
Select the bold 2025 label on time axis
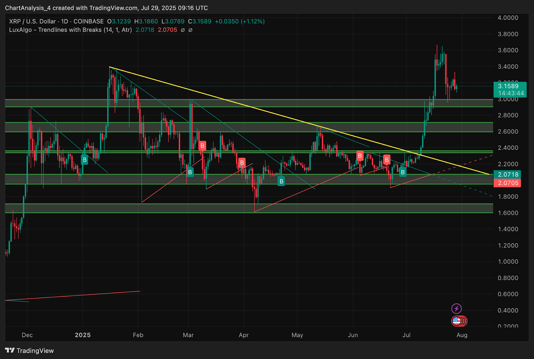82,335
